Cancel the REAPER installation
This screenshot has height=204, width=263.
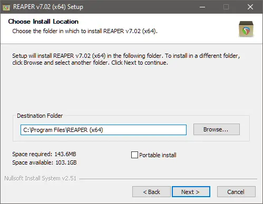point(236,192)
